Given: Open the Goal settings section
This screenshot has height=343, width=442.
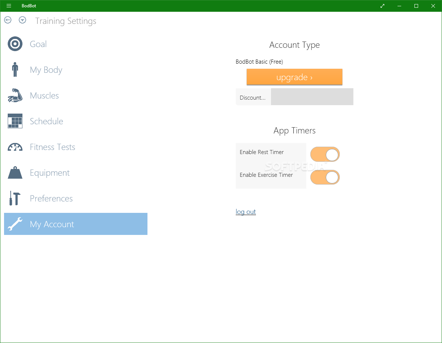Looking at the screenshot, I should click(x=76, y=44).
